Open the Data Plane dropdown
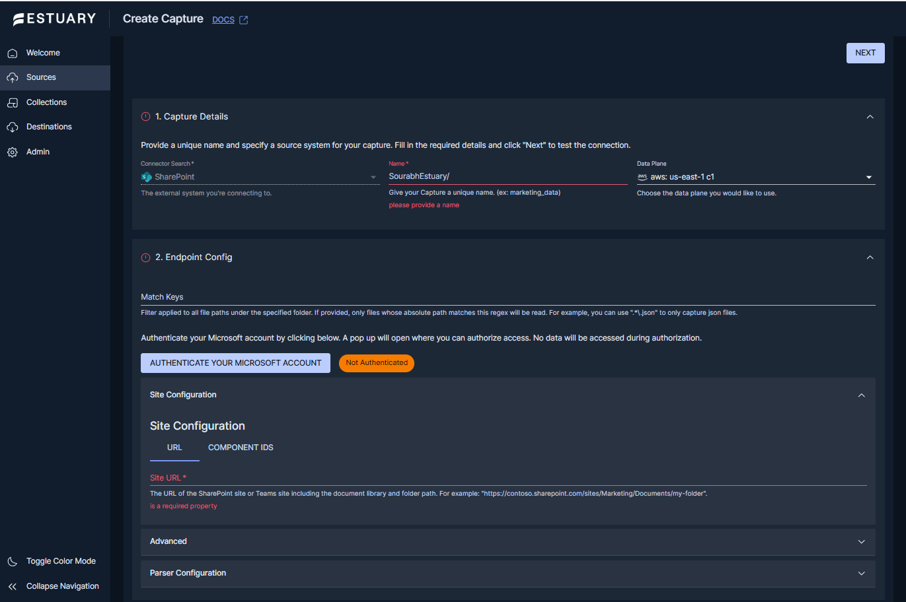 coord(868,177)
